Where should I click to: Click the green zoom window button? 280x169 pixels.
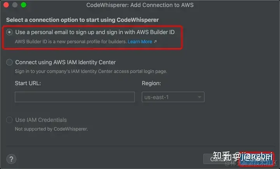point(23,5)
